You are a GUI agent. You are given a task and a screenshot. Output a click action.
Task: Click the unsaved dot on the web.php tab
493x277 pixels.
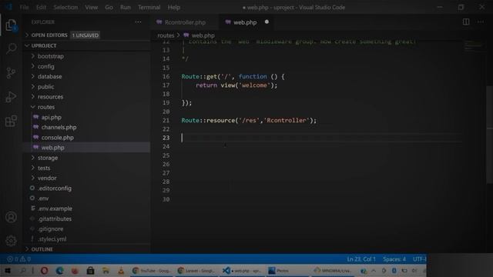pos(267,22)
